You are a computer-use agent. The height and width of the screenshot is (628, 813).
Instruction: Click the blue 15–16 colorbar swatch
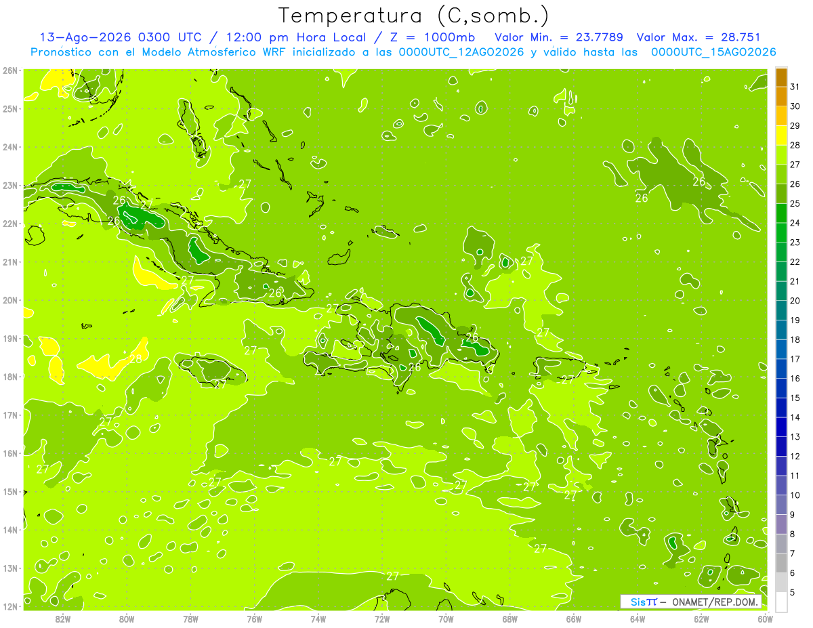click(781, 388)
